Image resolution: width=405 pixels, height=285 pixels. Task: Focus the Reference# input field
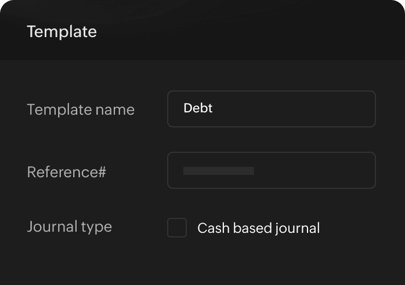(271, 170)
